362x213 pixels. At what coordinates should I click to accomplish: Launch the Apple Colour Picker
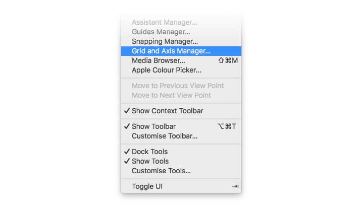coord(181,70)
